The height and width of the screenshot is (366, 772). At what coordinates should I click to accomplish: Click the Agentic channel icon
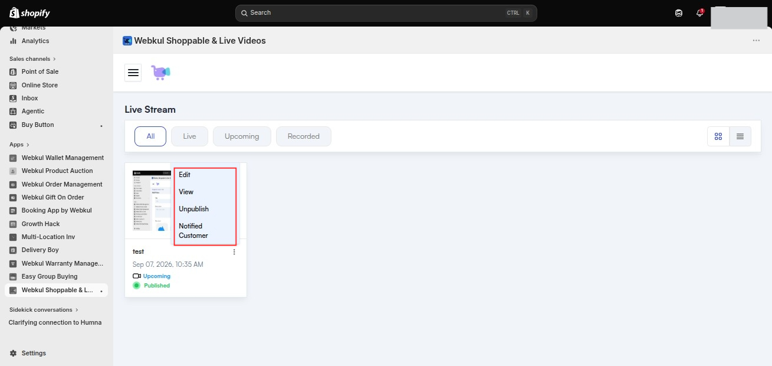click(x=13, y=111)
